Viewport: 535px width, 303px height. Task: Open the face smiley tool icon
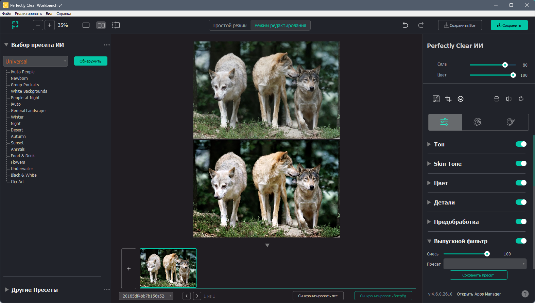coord(461,99)
